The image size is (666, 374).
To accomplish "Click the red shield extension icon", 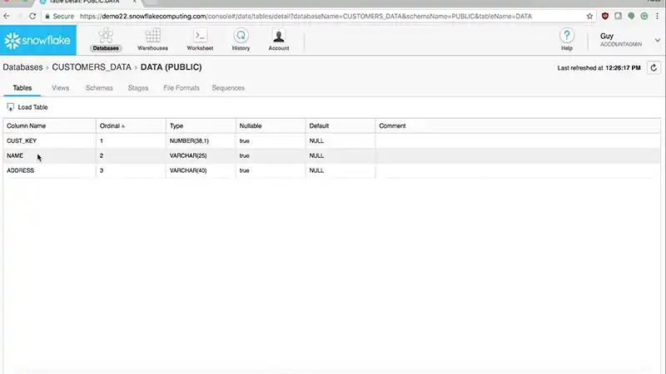I will click(x=605, y=16).
